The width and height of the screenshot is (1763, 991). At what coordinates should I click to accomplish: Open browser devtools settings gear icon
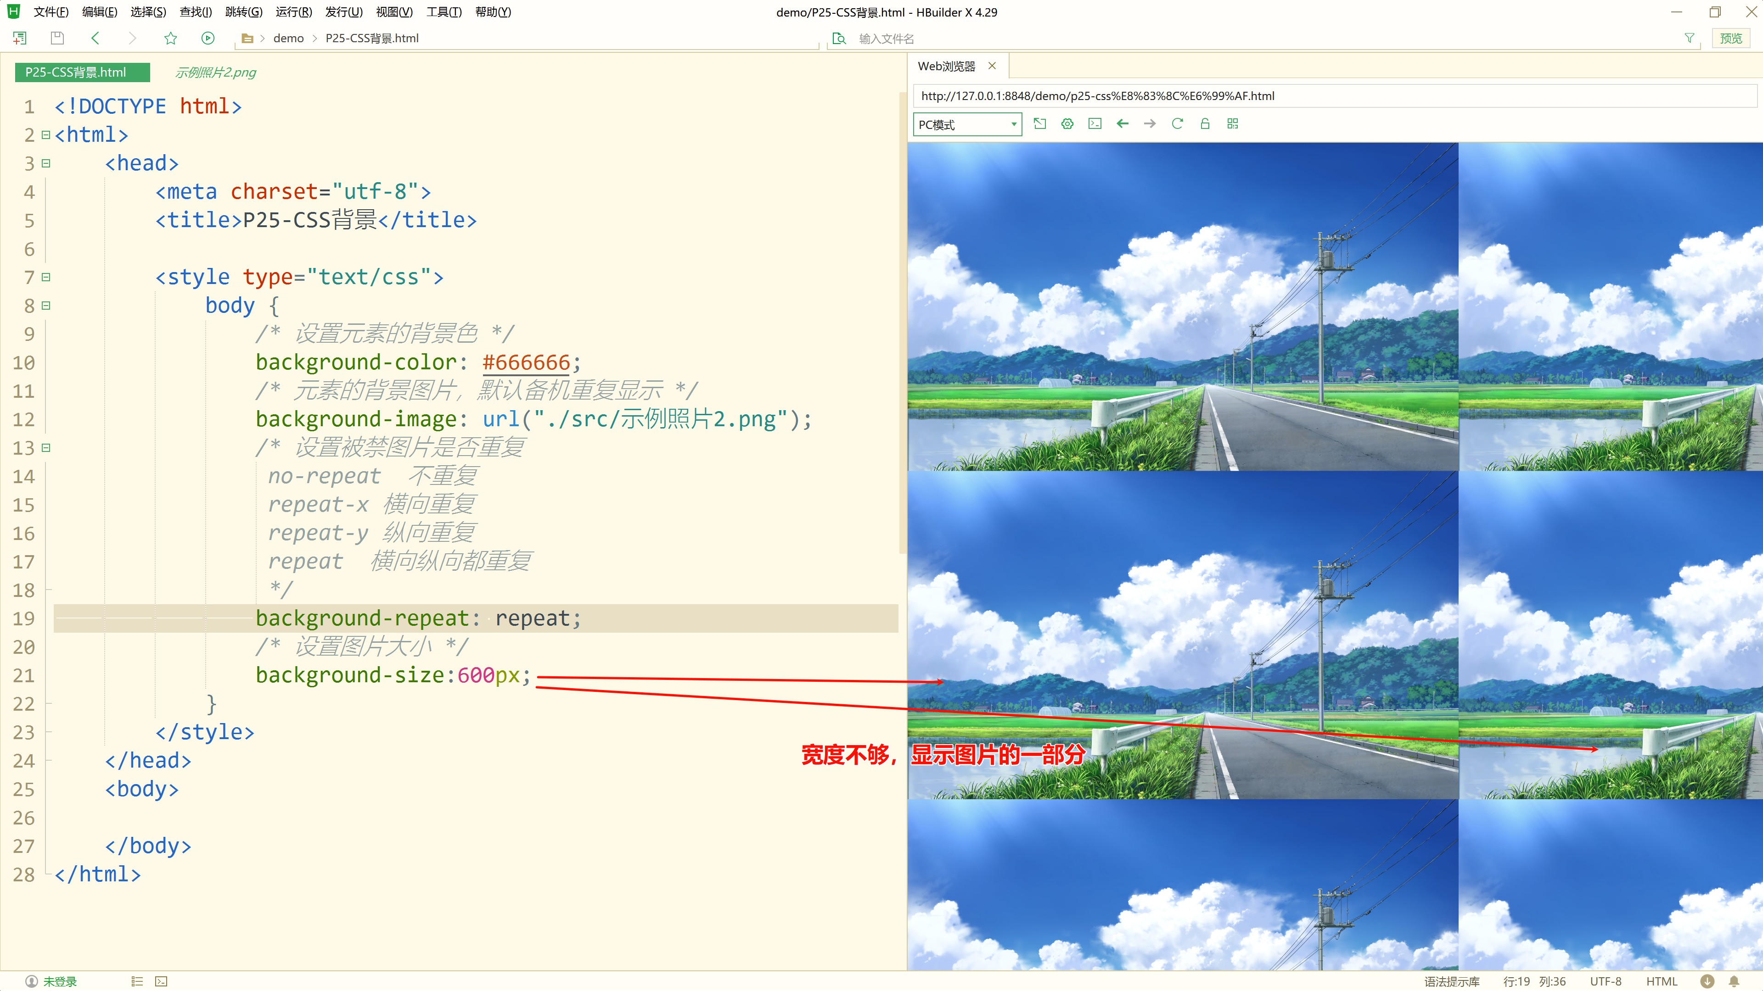pyautogui.click(x=1067, y=124)
